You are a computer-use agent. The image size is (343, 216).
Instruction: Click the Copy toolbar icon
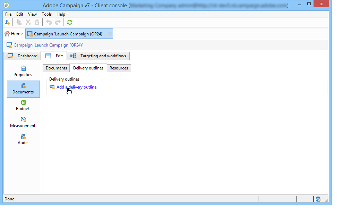(19, 22)
